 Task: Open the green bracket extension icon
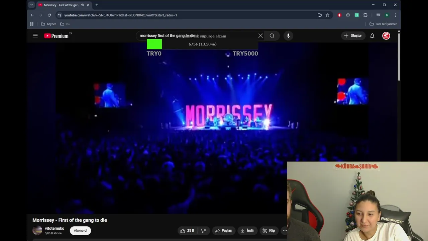[x=357, y=15]
